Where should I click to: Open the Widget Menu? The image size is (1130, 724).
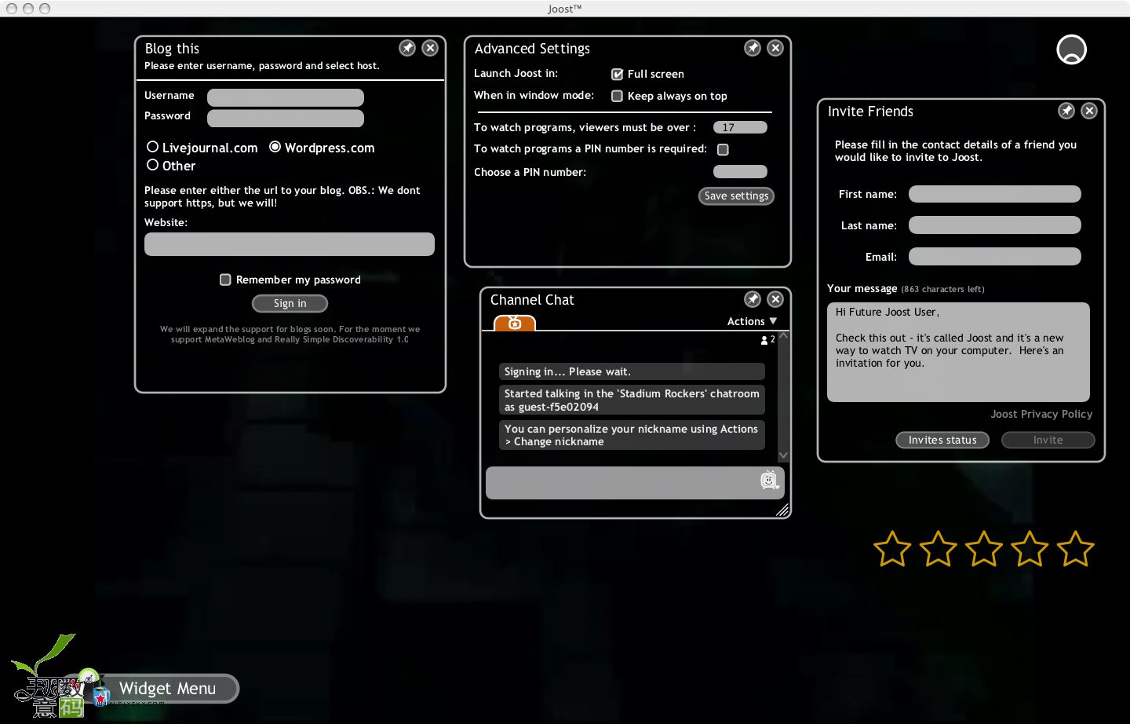167,689
